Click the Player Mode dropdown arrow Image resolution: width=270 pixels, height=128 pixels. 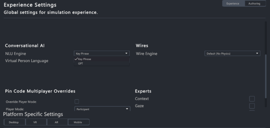(127, 109)
